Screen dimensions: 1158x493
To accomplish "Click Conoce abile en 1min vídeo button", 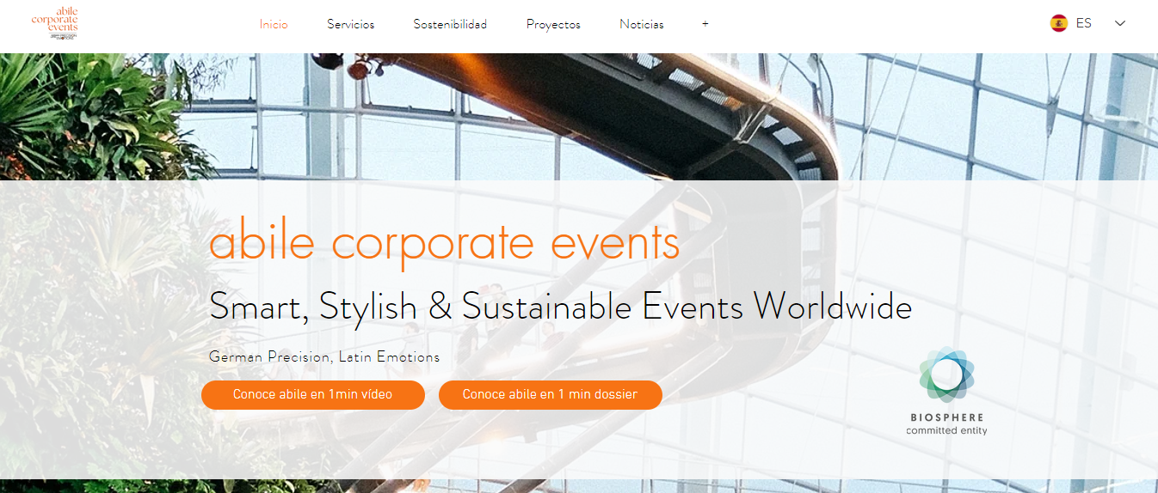I will 313,395.
